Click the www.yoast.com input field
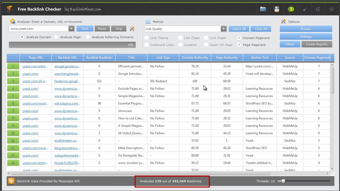 pyautogui.click(x=39, y=29)
